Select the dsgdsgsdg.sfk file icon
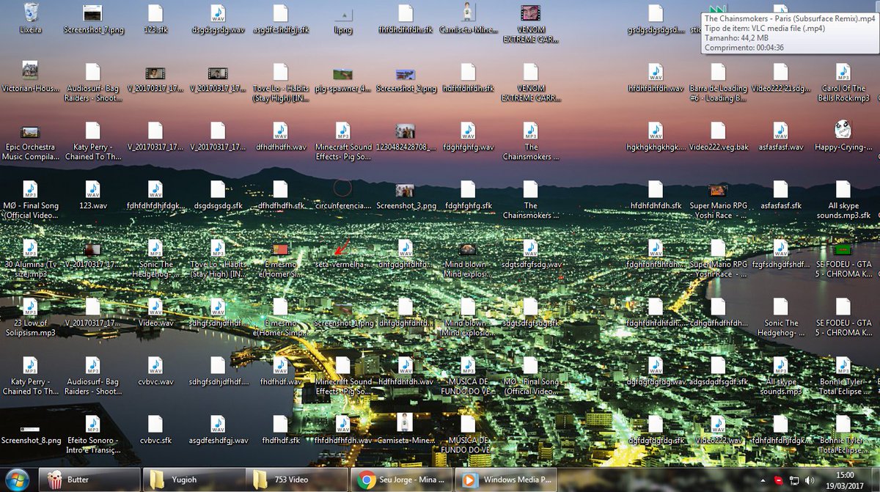Image resolution: width=880 pixels, height=492 pixels. [x=218, y=194]
